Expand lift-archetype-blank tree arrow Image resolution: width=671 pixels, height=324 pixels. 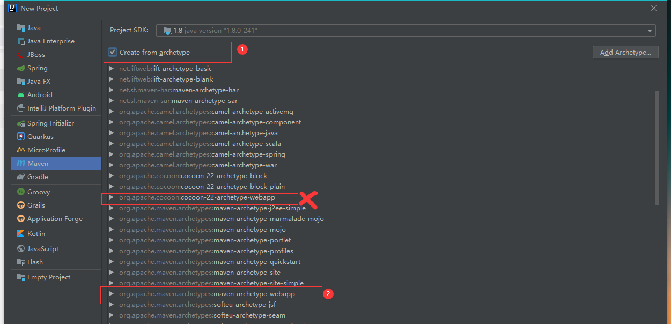(x=111, y=79)
